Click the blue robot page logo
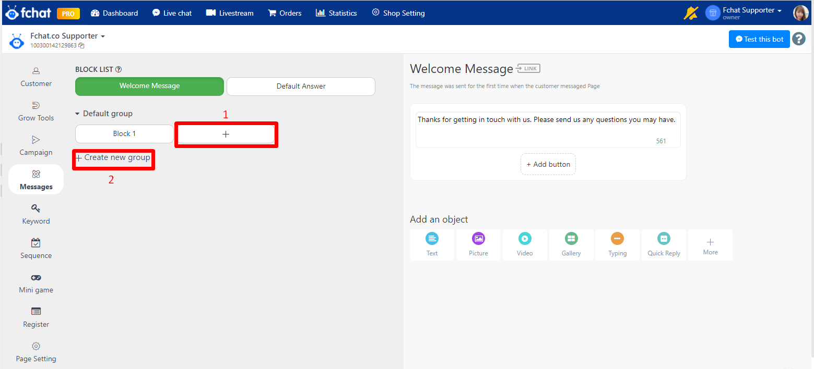Viewport: 814px width, 369px height. (x=17, y=41)
